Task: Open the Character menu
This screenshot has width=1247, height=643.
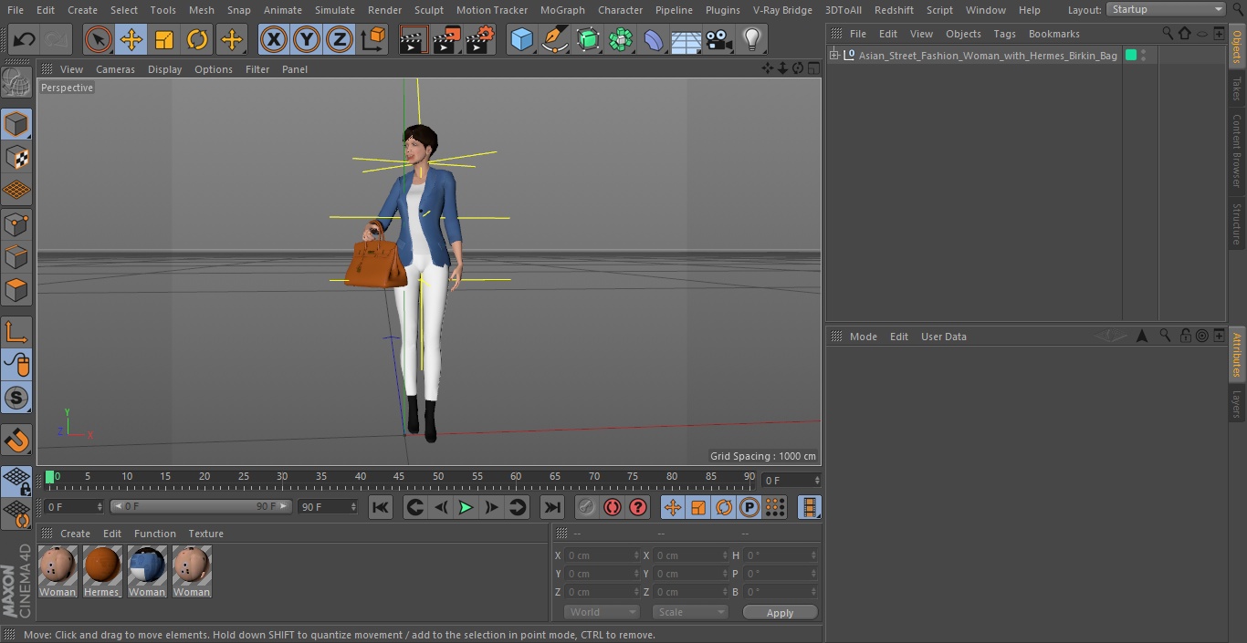Action: pos(621,10)
